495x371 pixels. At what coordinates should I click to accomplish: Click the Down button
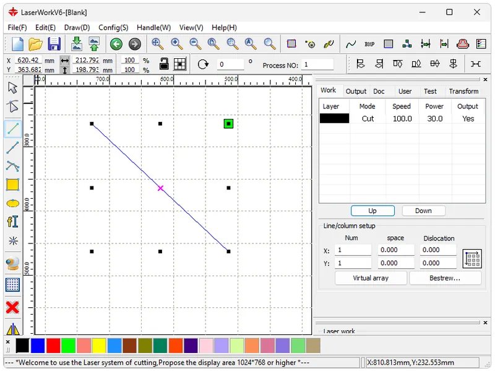[x=423, y=211]
